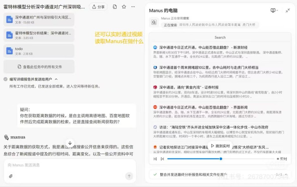Click the document icon beside the share button
Screen dimensions: 297x187
pos(115,7)
